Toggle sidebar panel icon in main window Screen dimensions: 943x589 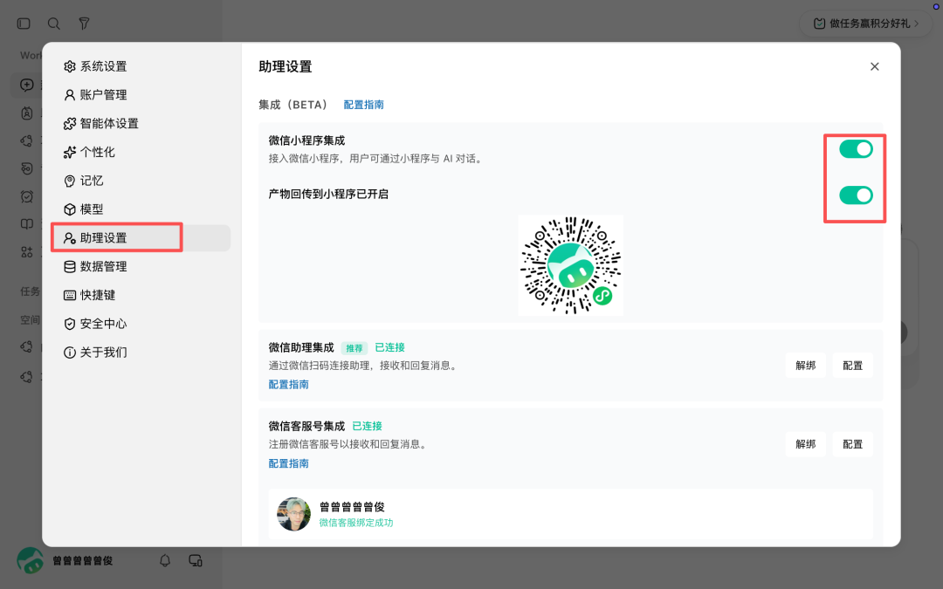point(24,24)
